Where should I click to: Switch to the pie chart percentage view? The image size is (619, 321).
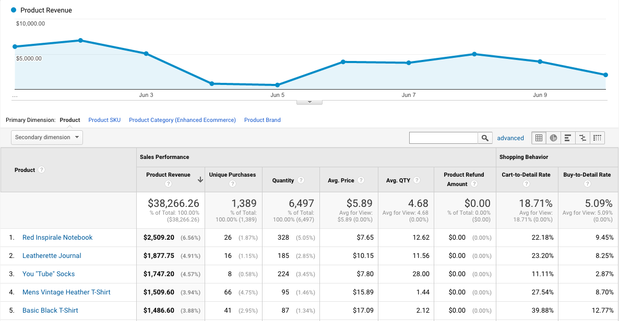point(553,138)
